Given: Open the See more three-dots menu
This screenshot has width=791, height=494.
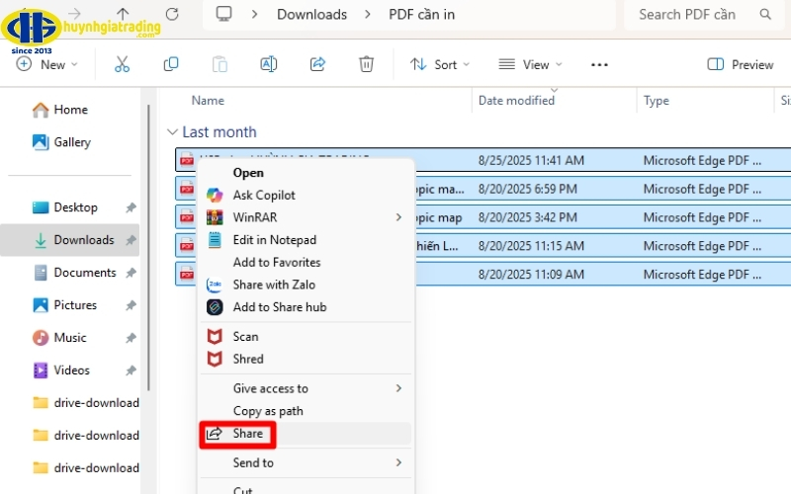Looking at the screenshot, I should point(599,64).
